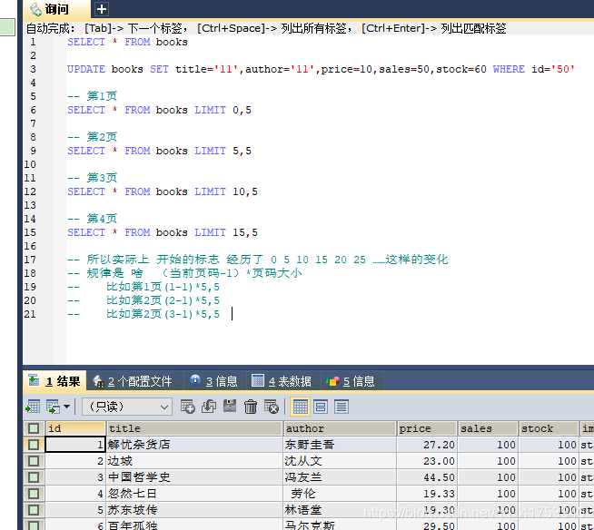This screenshot has width=594, height=530.
Task: Click the UPDATE books statement on line 3
Action: point(321,69)
